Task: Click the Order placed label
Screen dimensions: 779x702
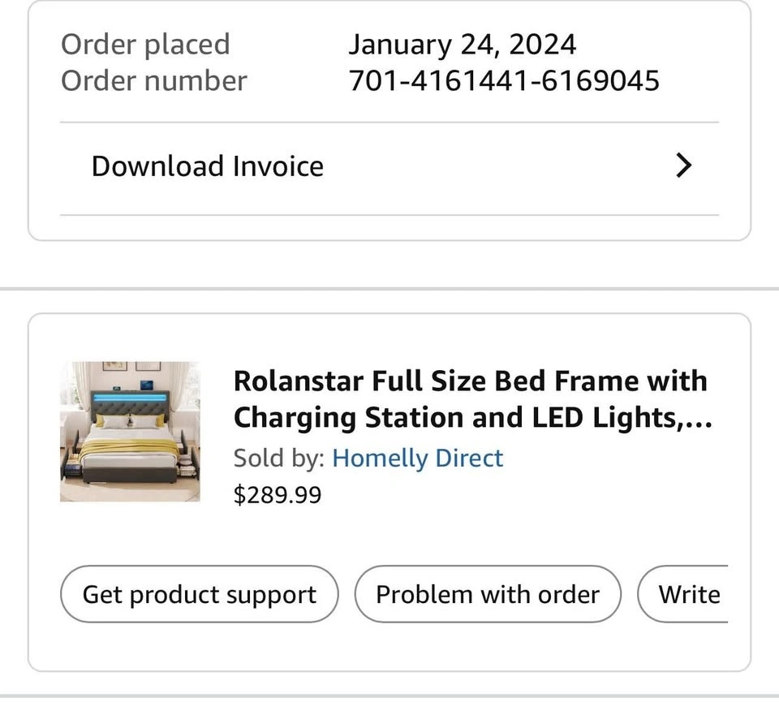Action: point(145,44)
